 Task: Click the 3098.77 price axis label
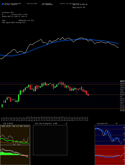[x=122, y=89]
